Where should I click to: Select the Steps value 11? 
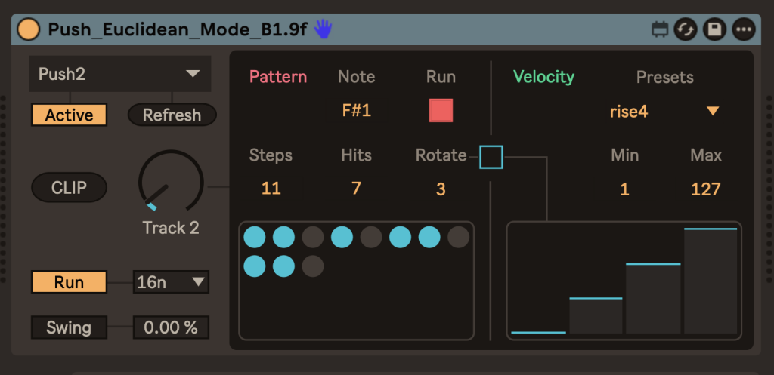pyautogui.click(x=271, y=189)
